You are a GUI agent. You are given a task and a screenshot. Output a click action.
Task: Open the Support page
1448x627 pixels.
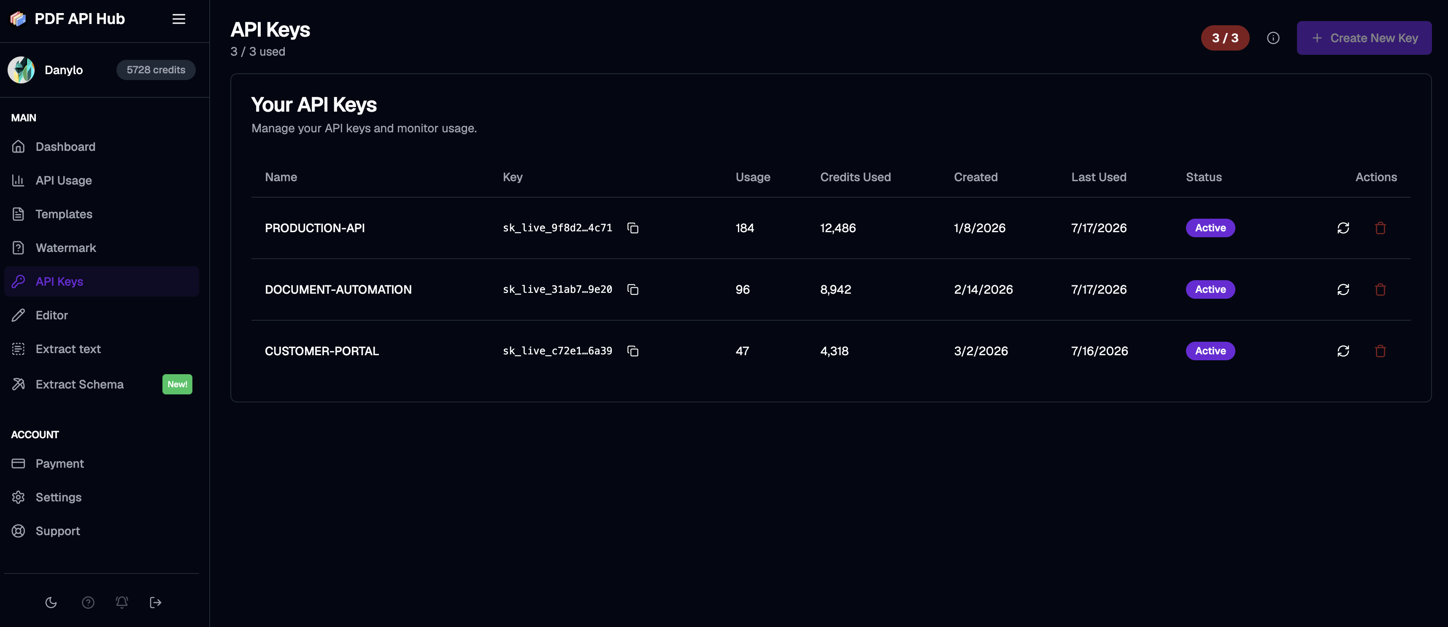[101, 531]
